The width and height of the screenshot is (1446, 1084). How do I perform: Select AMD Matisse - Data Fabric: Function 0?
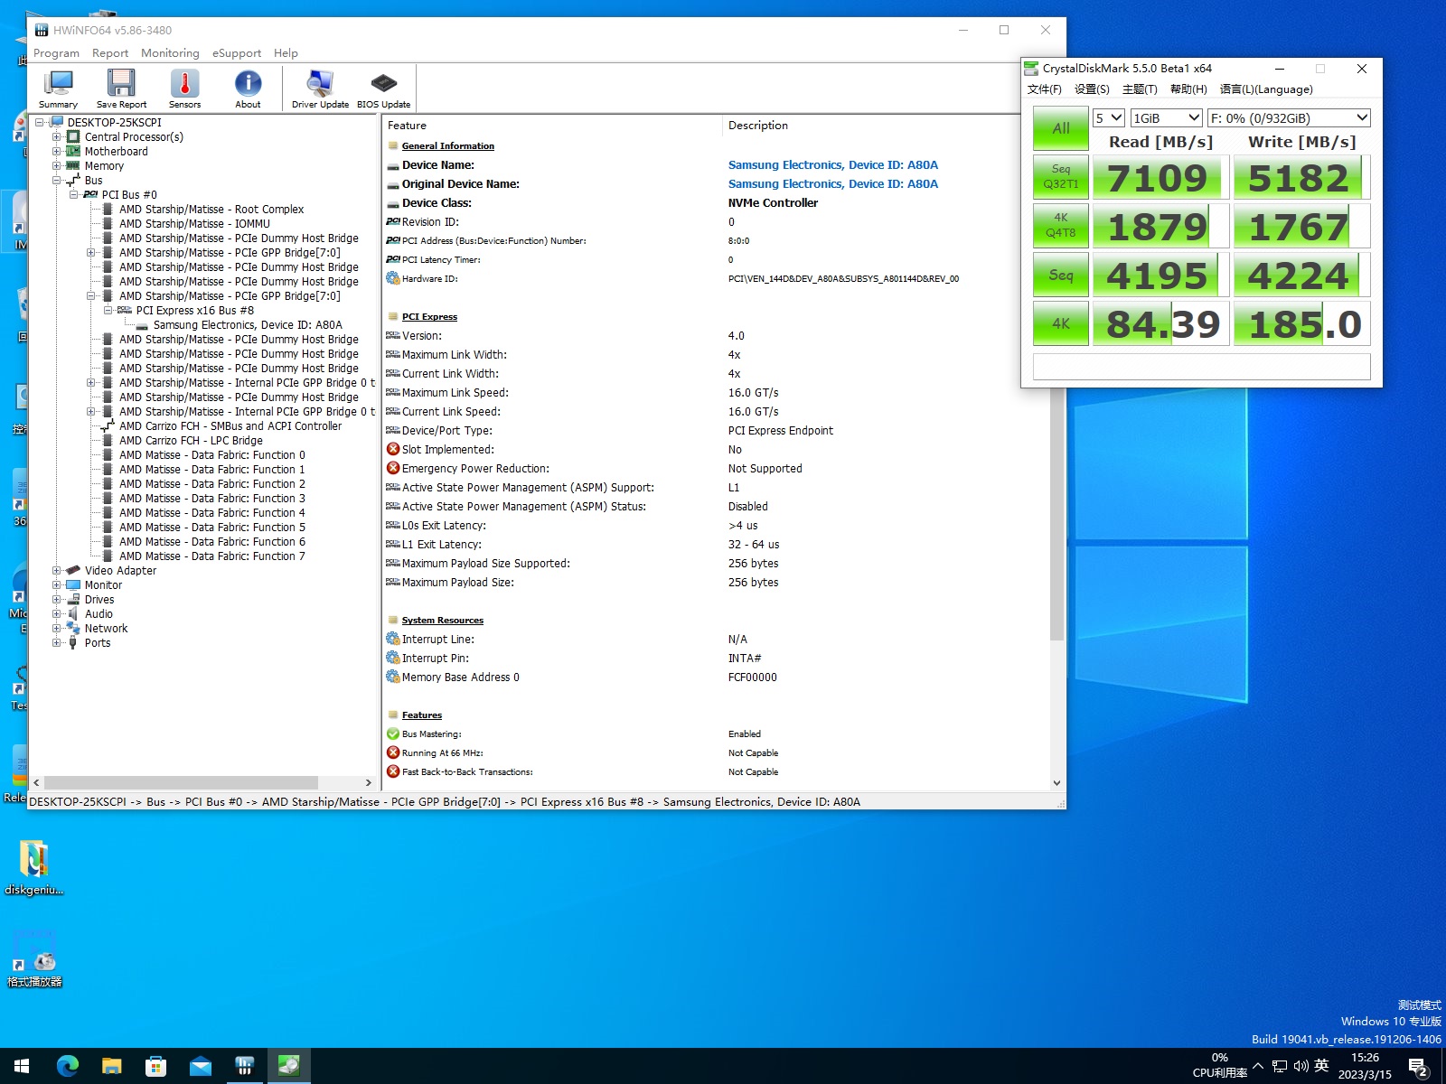[x=212, y=455]
